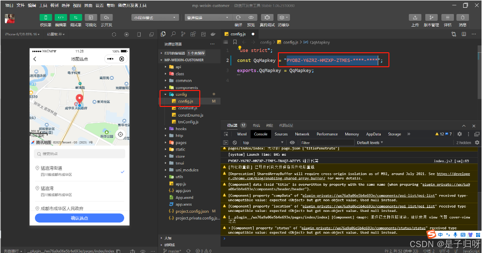Open the source control branch icon
Image resolution: width=483 pixels, height=253 pixels.
click(183, 34)
